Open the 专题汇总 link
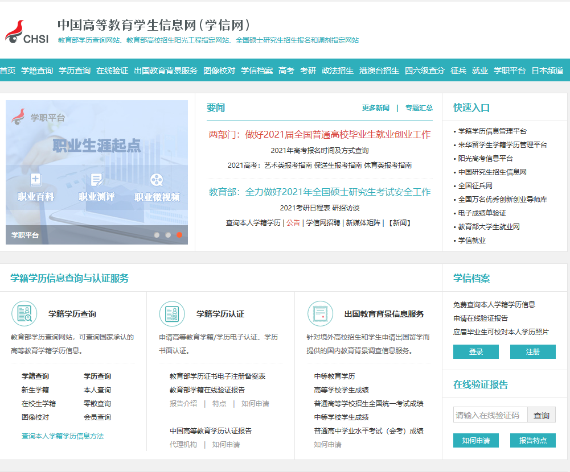 coord(419,108)
